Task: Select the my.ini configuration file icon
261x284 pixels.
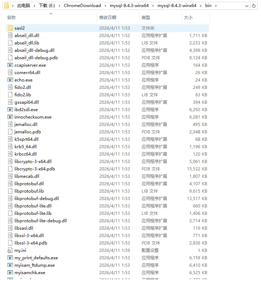Action: pyautogui.click(x=10, y=250)
